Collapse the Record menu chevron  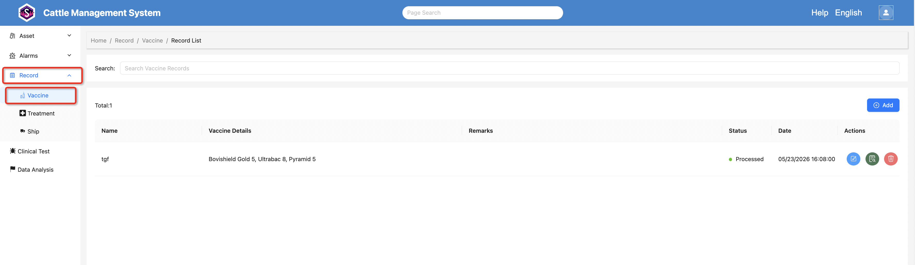point(69,75)
